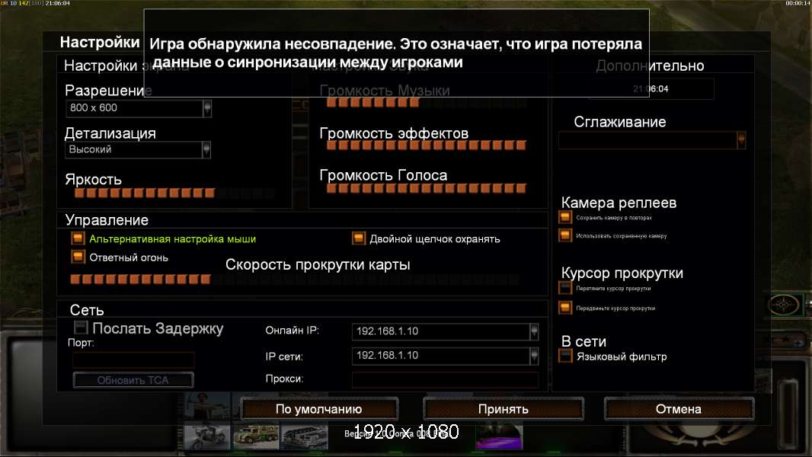Focus the Прокси input field
Viewport: 812px width, 457px height.
[x=446, y=379]
